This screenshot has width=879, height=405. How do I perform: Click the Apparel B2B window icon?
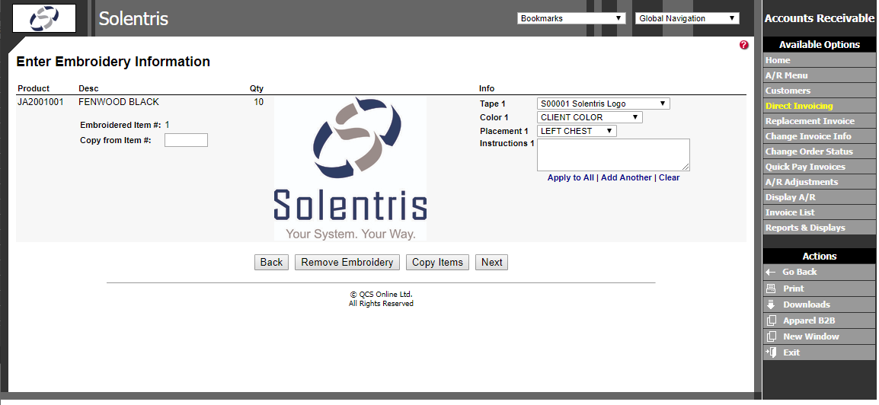[x=772, y=320]
